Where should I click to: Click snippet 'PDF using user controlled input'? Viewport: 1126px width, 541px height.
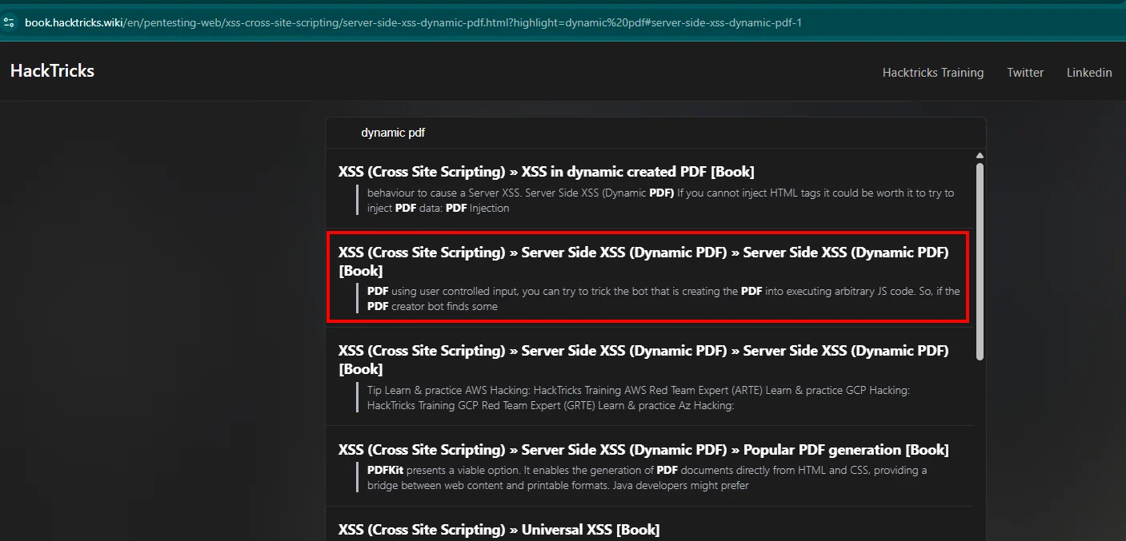(x=663, y=299)
